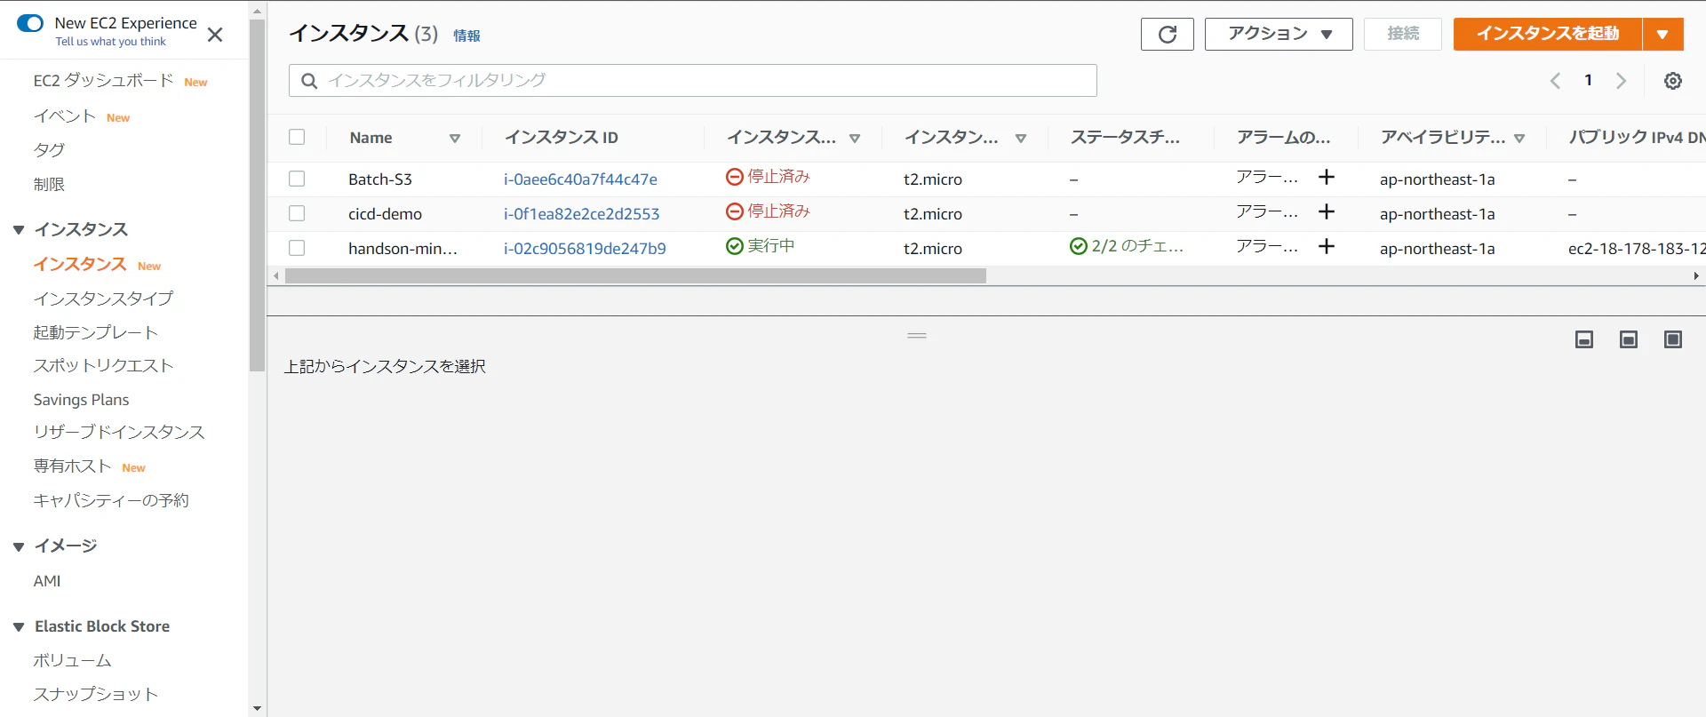Click running status icon for handson-min

[x=735, y=246]
